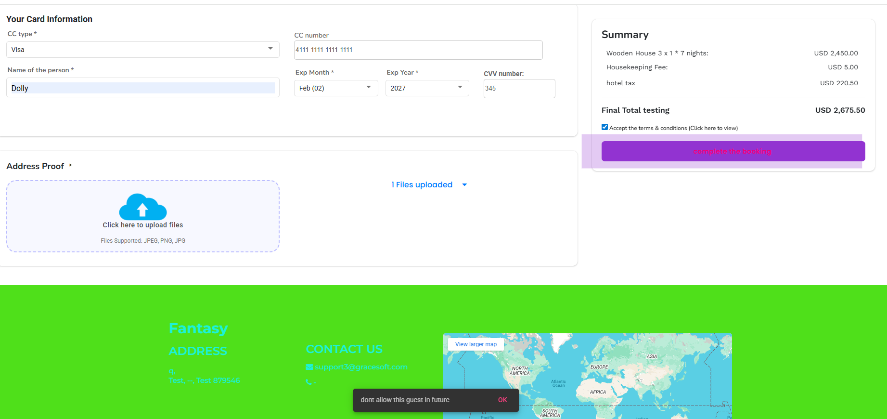
Task: Click the USD 2,450.00 room charge amount
Action: [836, 53]
